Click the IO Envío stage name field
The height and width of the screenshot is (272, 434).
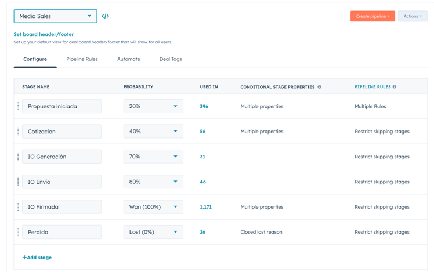click(62, 182)
